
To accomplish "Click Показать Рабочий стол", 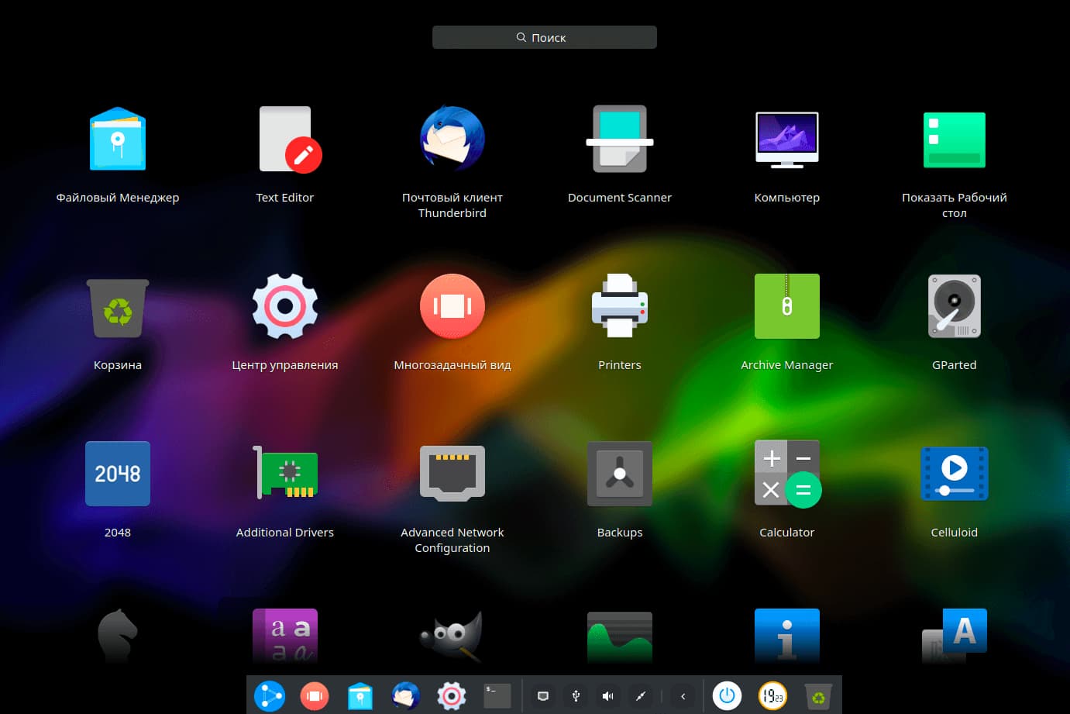I will pos(955,140).
